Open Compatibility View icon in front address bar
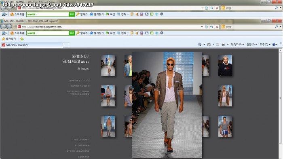 pos(207,27)
